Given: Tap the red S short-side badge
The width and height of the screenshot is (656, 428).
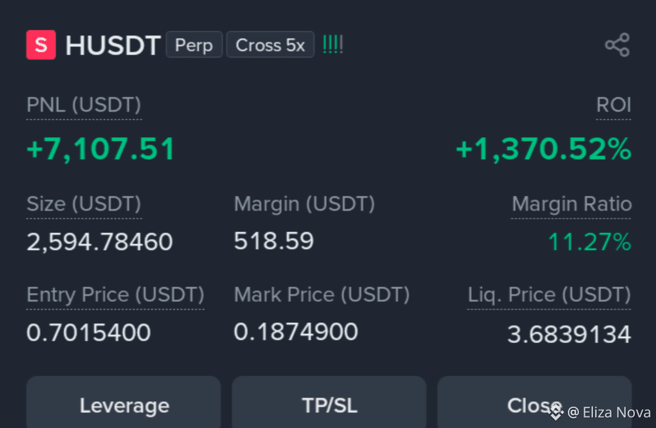Looking at the screenshot, I should point(41,45).
